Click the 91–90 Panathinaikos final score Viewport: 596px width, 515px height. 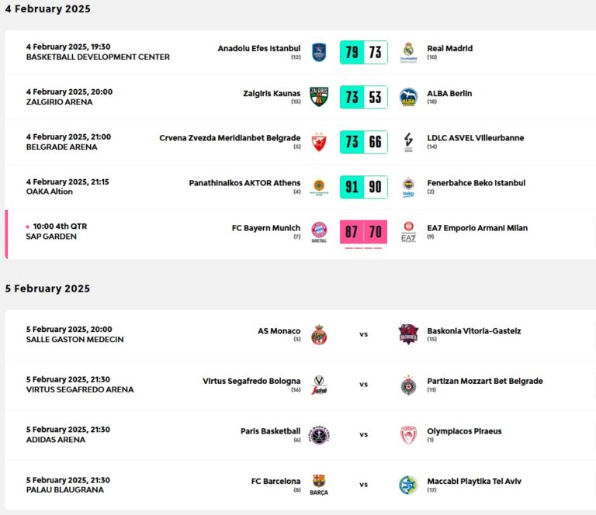click(363, 187)
